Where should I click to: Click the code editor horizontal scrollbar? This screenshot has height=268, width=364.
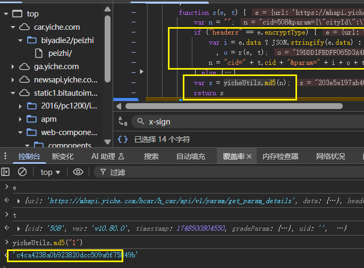pyautogui.click(x=234, y=106)
